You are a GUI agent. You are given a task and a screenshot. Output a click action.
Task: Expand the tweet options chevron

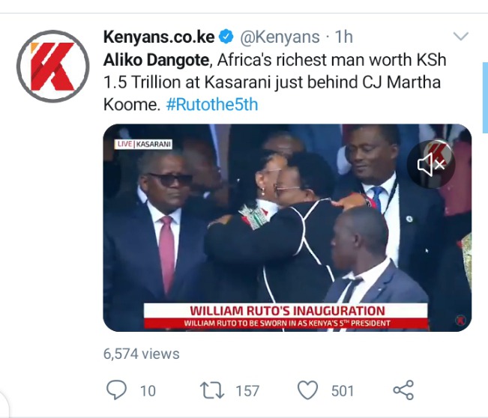[x=460, y=37]
